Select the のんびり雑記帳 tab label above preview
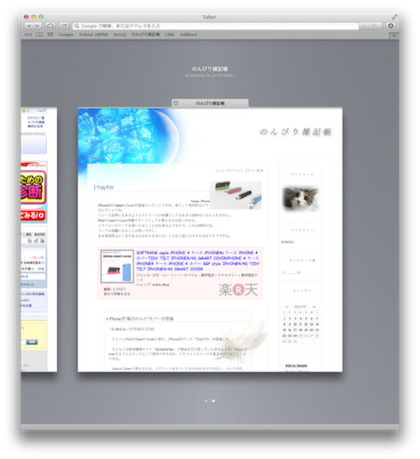 pos(210,103)
